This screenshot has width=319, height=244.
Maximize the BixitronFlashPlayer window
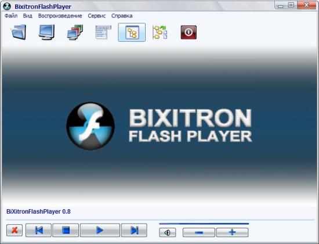tap(291, 5)
